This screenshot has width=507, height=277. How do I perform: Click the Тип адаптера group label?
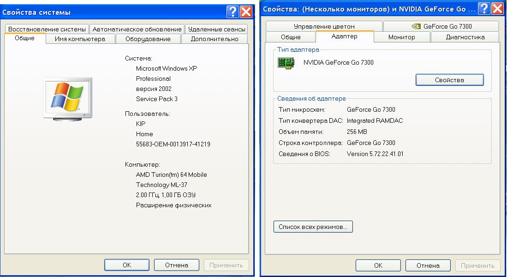298,50
